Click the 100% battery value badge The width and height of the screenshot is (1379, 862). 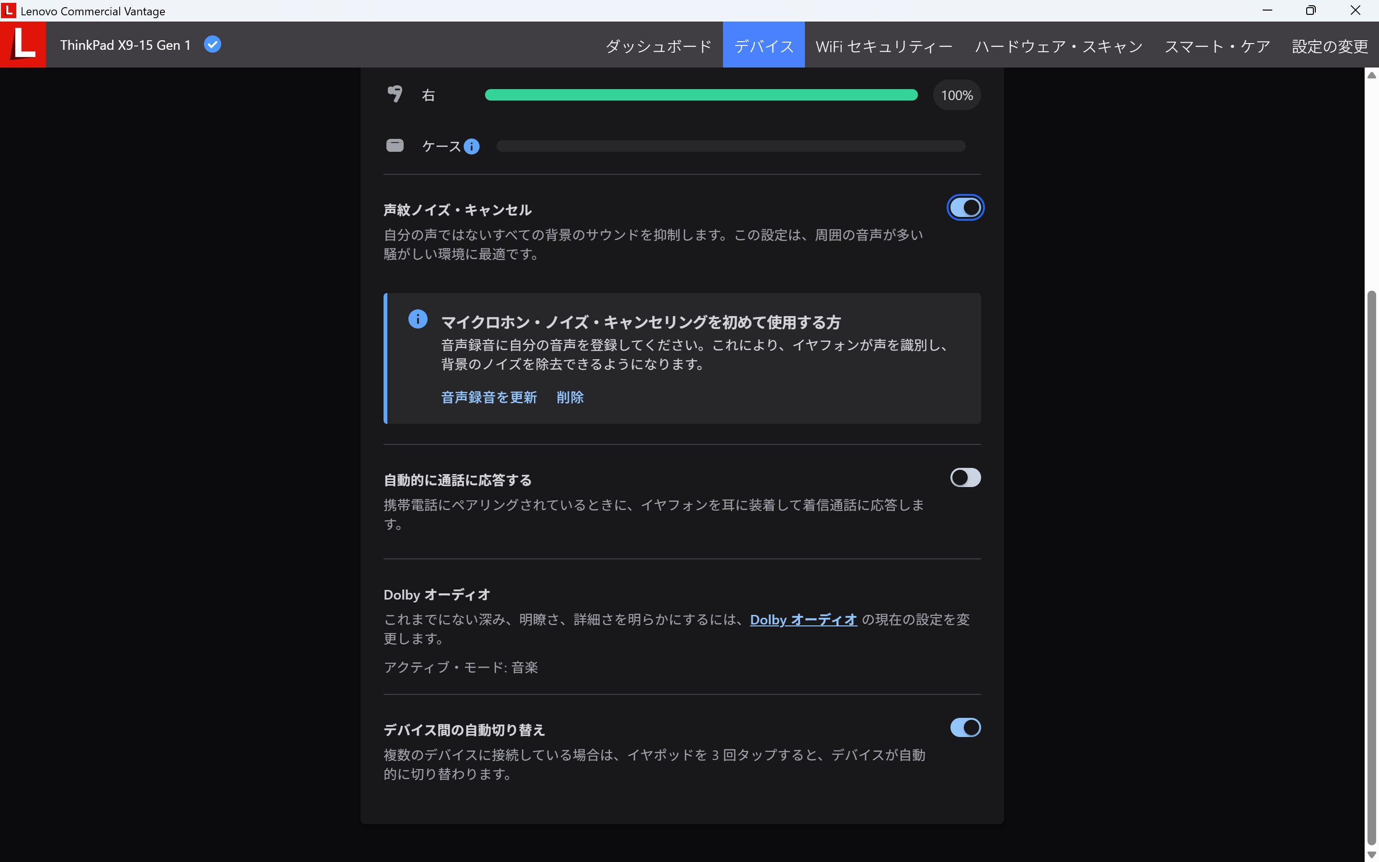(x=957, y=95)
